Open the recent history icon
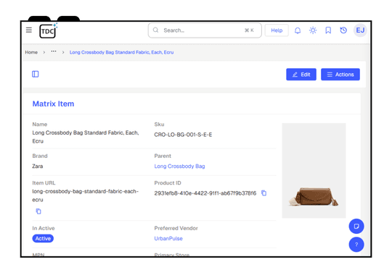Image resolution: width=392 pixels, height=278 pixels. tap(343, 30)
